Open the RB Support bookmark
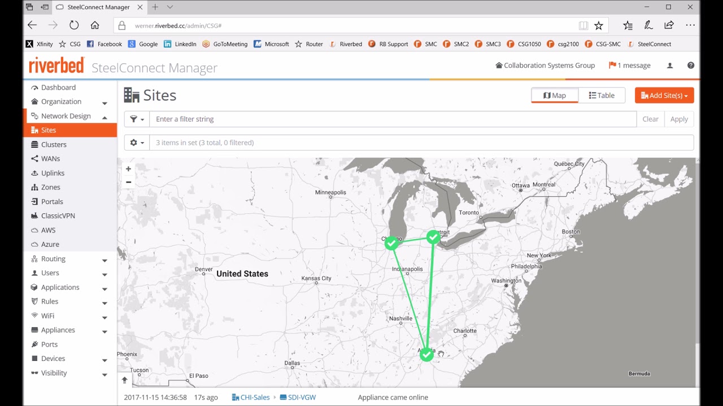 click(x=388, y=44)
